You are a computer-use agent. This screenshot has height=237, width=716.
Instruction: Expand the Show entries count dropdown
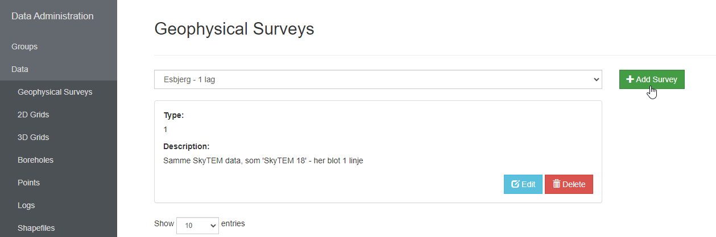197,225
